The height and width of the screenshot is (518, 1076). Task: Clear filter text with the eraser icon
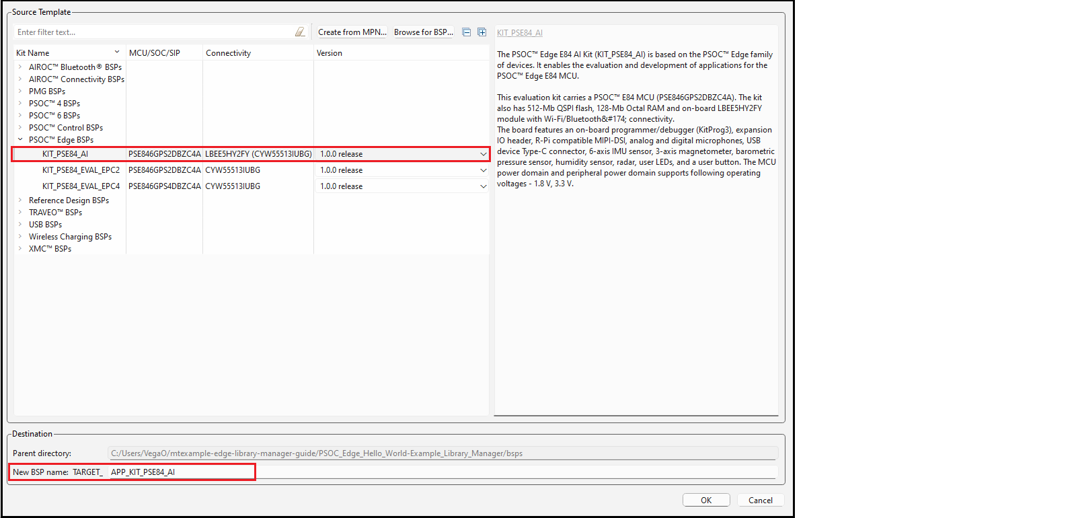tap(300, 32)
